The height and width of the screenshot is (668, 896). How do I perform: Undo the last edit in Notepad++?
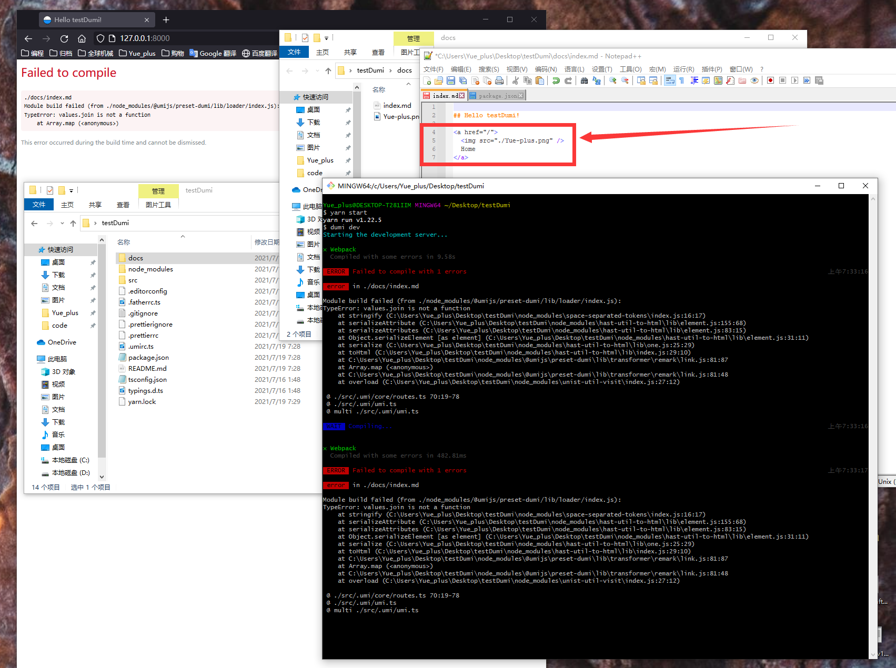[556, 80]
